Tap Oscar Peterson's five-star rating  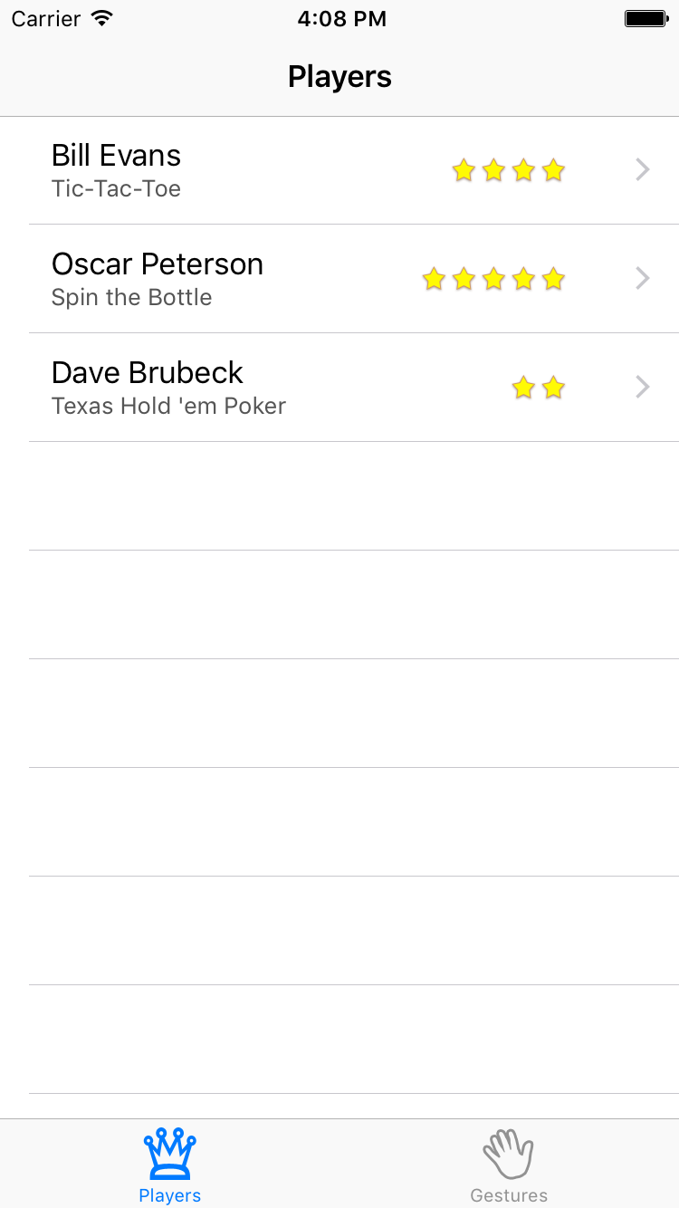493,279
